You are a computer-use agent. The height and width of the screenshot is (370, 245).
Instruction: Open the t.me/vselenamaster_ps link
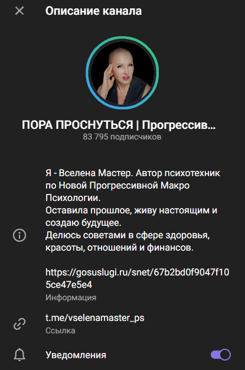(x=95, y=318)
